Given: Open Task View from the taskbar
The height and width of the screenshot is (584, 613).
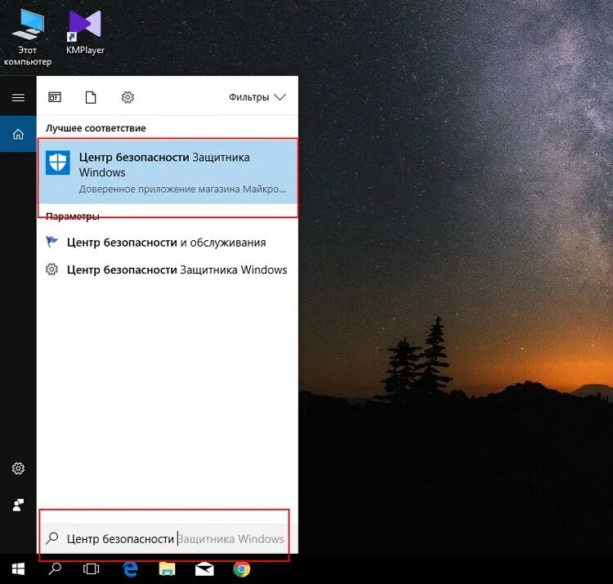Looking at the screenshot, I should (91, 568).
